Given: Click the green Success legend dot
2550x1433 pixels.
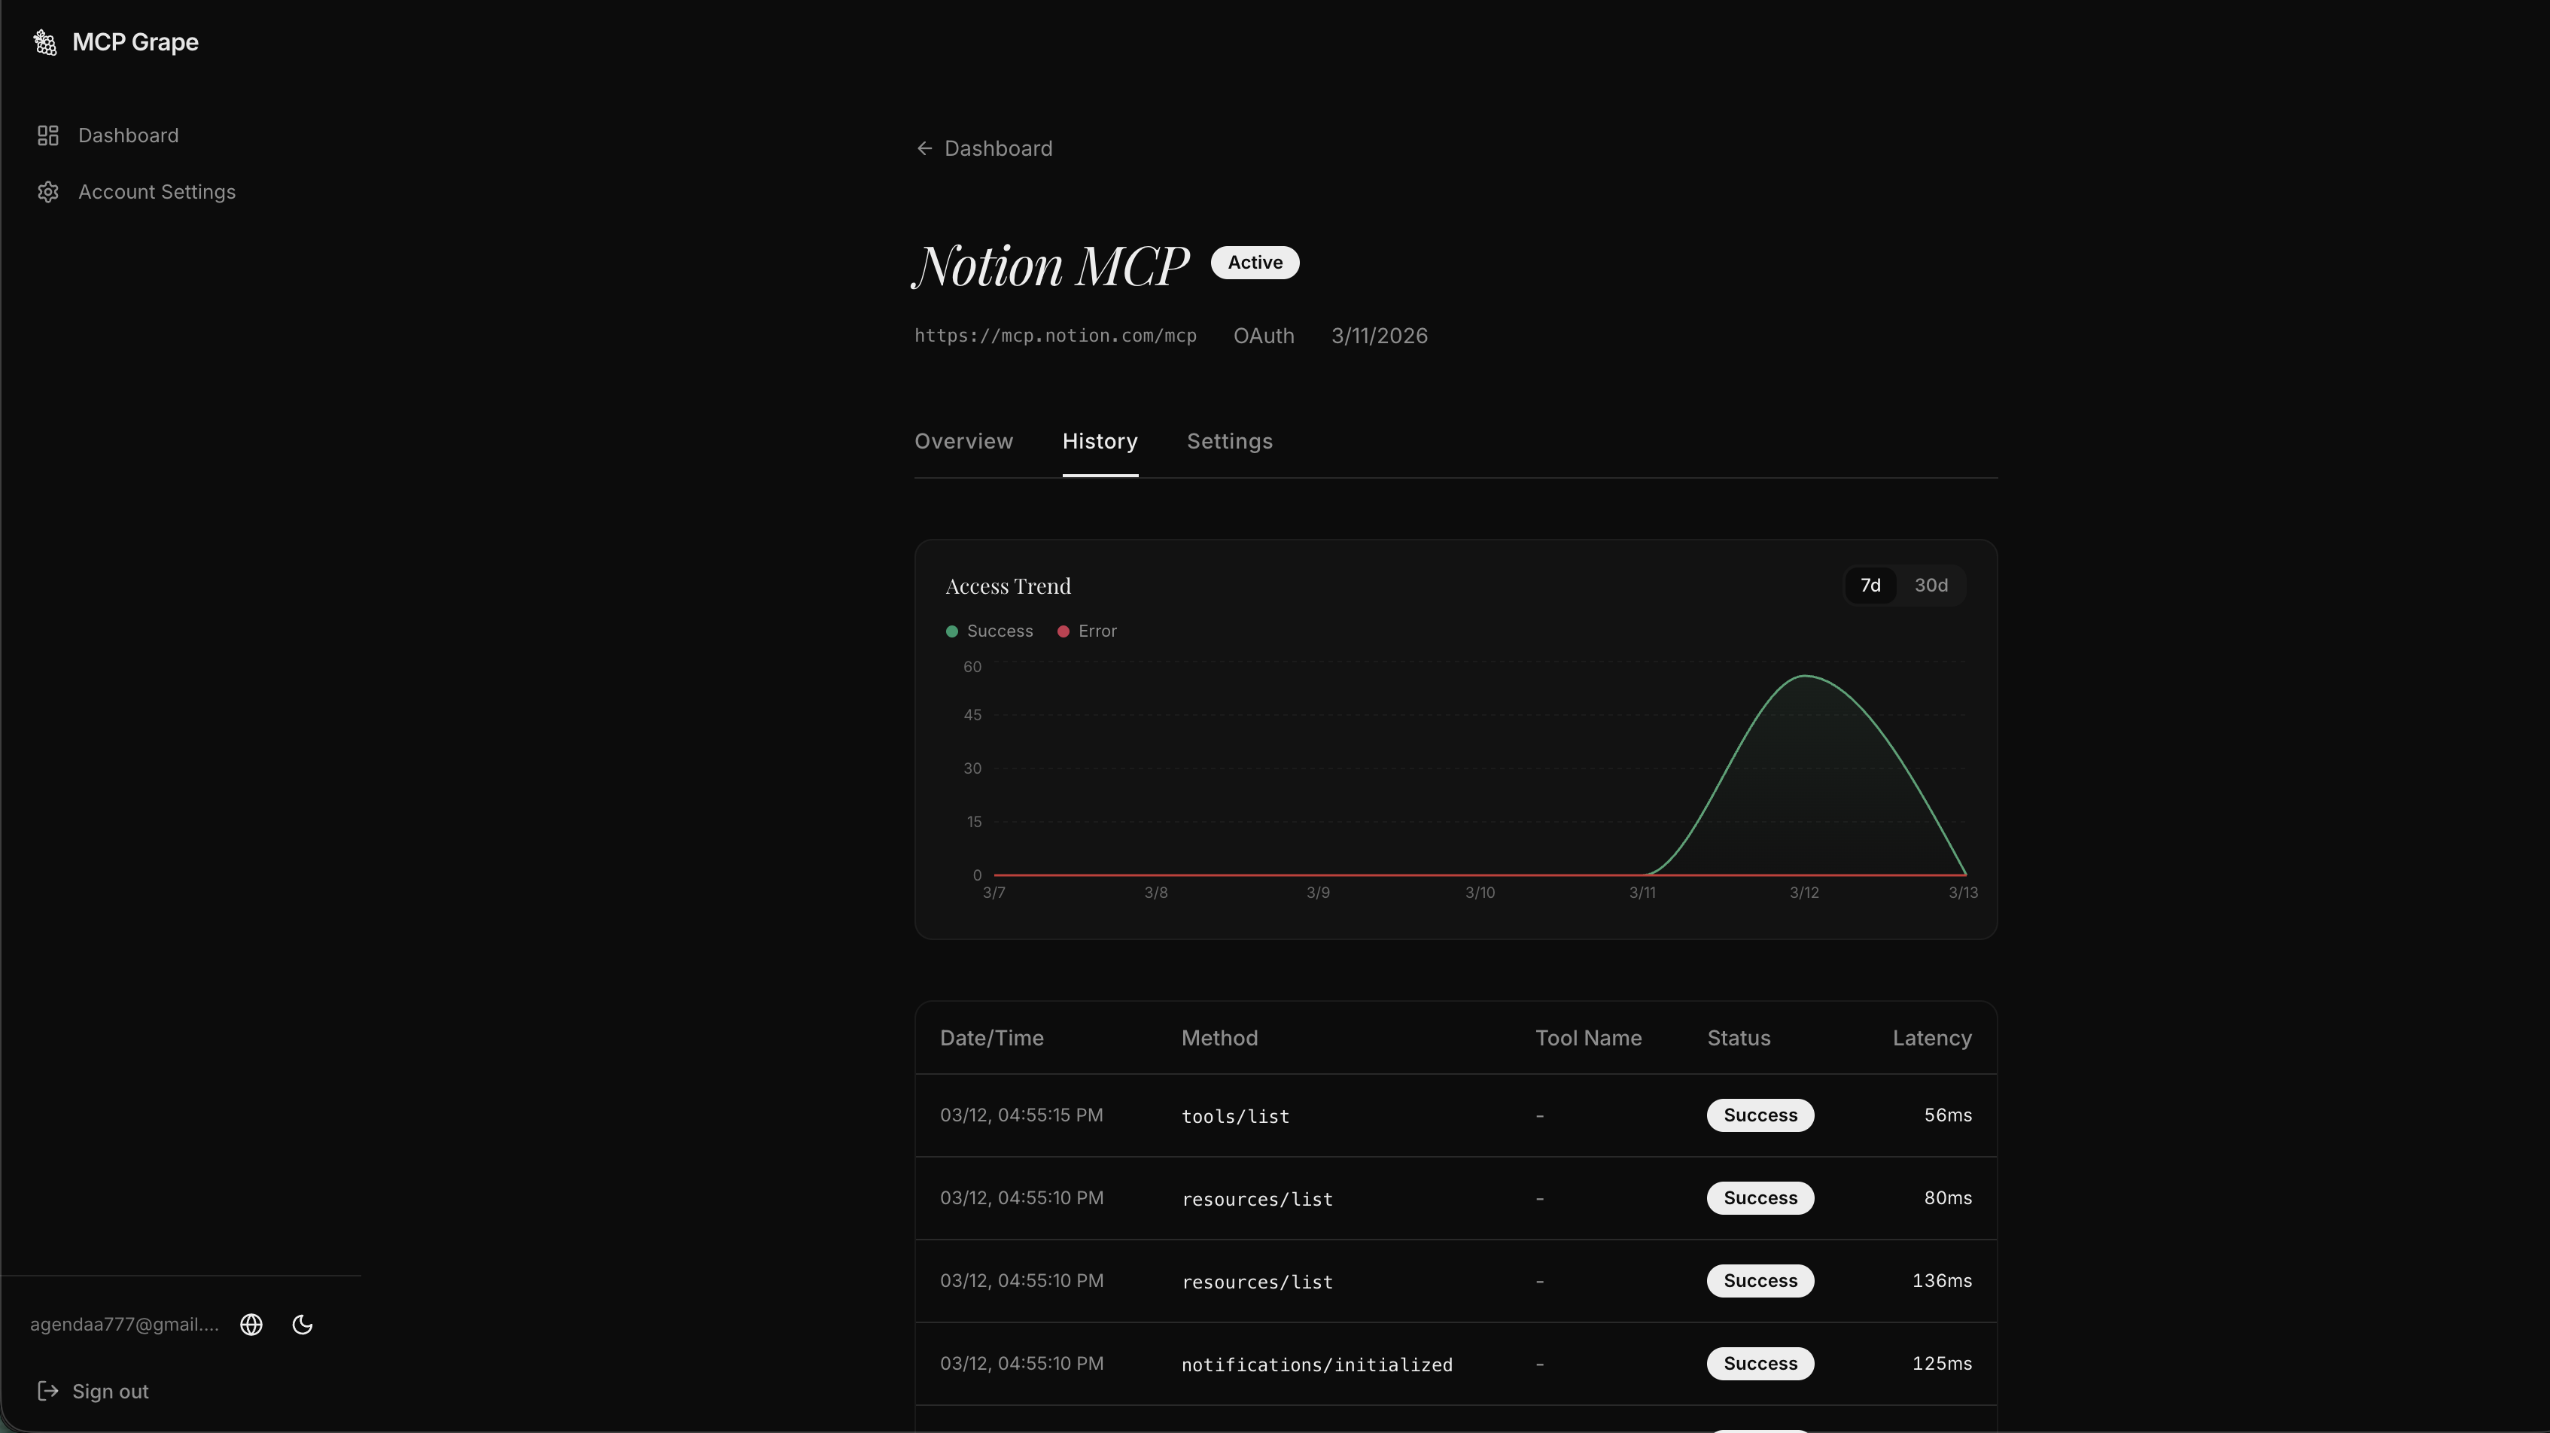Looking at the screenshot, I should [x=951, y=631].
